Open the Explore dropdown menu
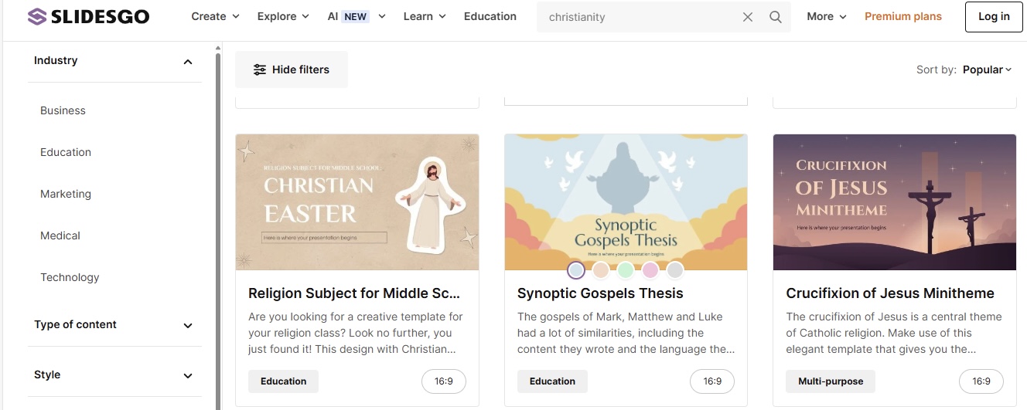Screen dimensions: 1027x410 point(283,16)
